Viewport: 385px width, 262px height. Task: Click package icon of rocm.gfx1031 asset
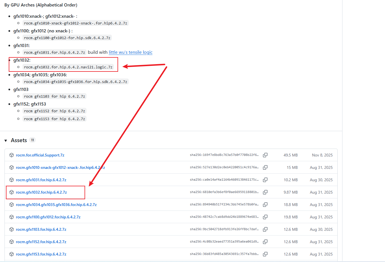pos(12,180)
